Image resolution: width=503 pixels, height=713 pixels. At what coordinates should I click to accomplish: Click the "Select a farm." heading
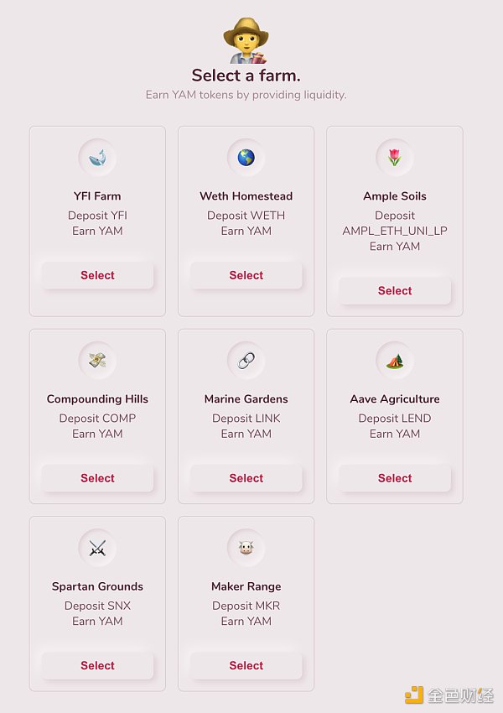[246, 75]
